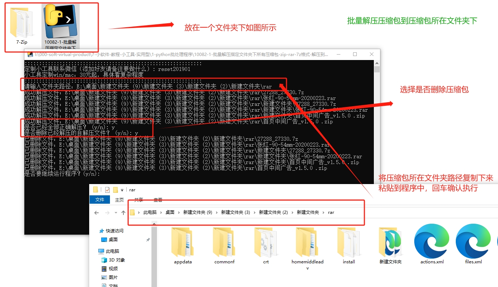Expand the chevron before 此电脑 in address bar
The image size is (498, 287).
point(139,212)
